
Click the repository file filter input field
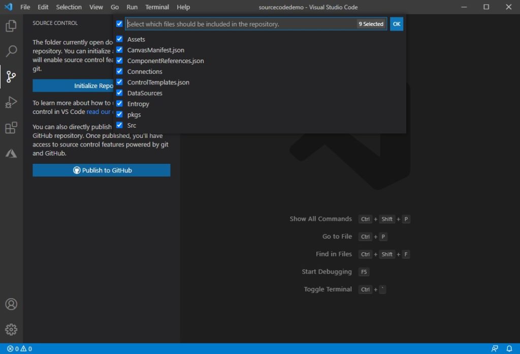tap(229, 23)
